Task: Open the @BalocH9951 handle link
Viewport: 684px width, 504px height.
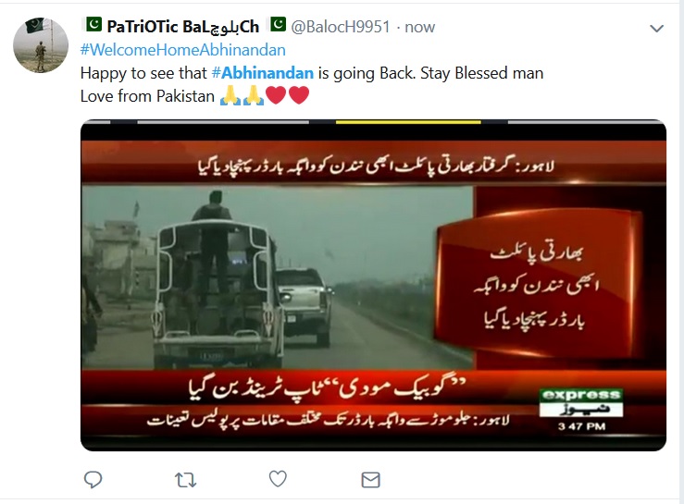Action: coord(341,27)
